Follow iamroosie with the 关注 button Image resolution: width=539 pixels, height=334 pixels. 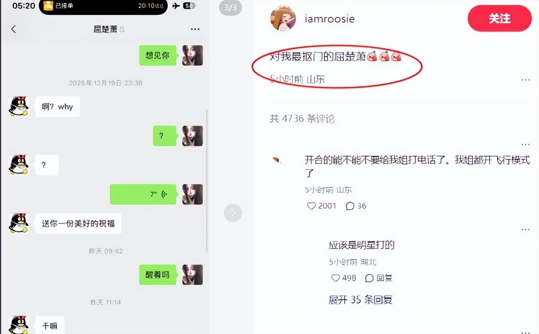(500, 18)
